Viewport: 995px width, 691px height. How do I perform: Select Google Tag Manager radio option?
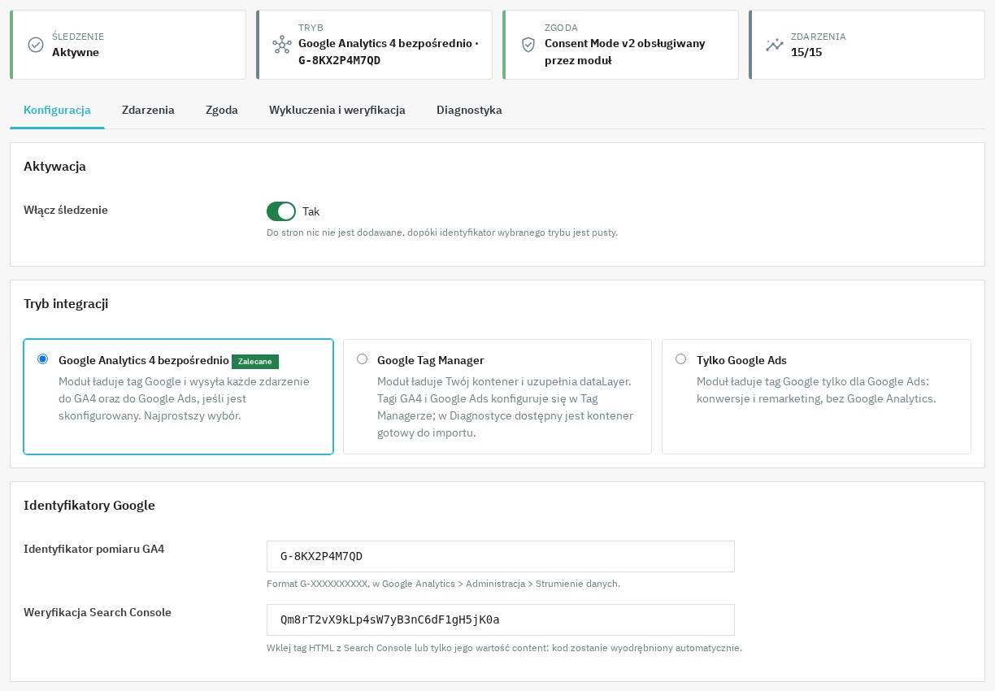[362, 359]
